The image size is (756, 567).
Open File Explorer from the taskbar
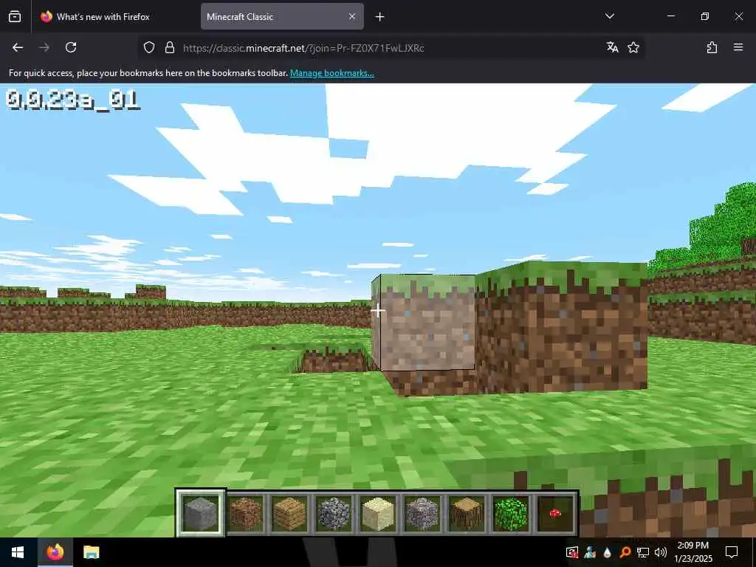pos(91,552)
